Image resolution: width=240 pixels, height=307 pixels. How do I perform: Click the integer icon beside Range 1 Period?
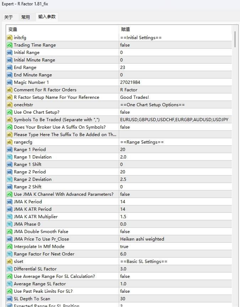[9, 150]
